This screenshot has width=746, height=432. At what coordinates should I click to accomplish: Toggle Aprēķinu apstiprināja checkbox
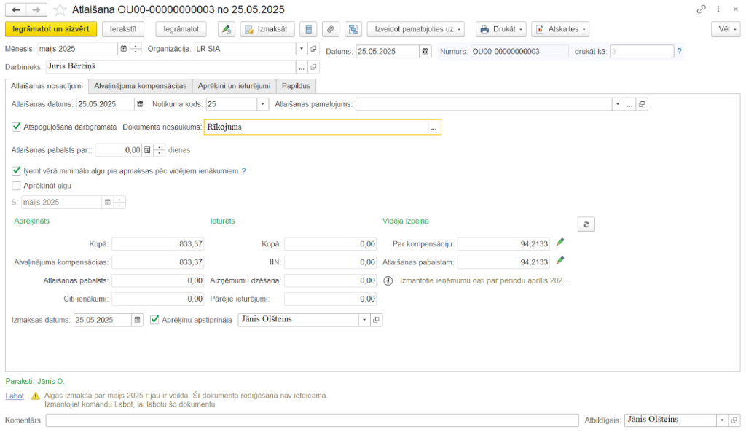(154, 319)
